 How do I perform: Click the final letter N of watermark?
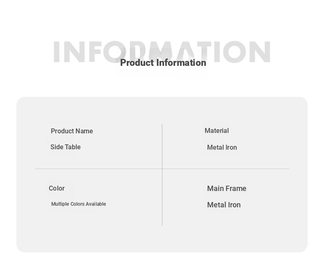260,52
